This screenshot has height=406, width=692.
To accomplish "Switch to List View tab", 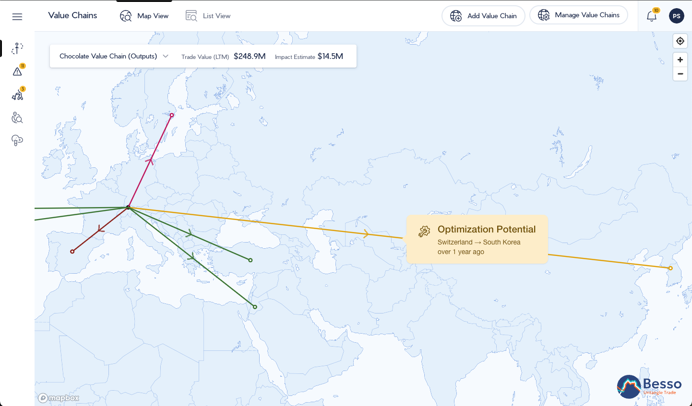I will (208, 16).
